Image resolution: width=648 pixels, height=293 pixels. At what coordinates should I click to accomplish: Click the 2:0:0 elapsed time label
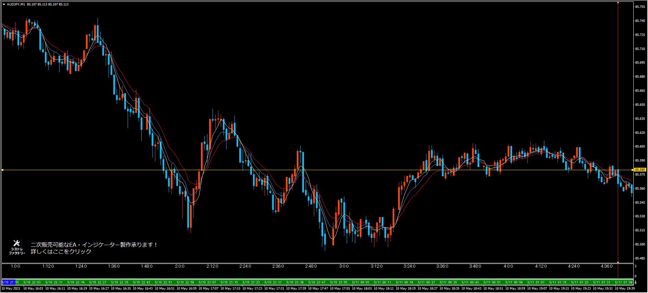tap(179, 267)
